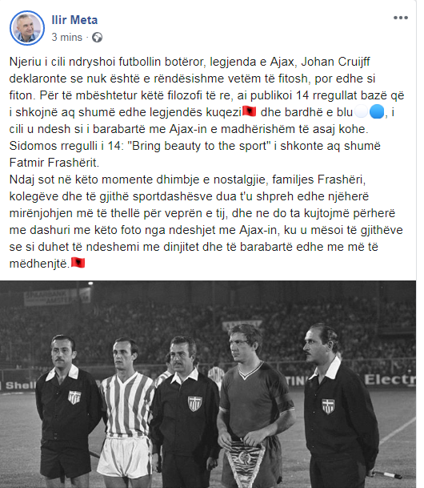424x488 pixels.
Task: Click the 'Electr' advertising board in photo
Action: tap(390, 380)
